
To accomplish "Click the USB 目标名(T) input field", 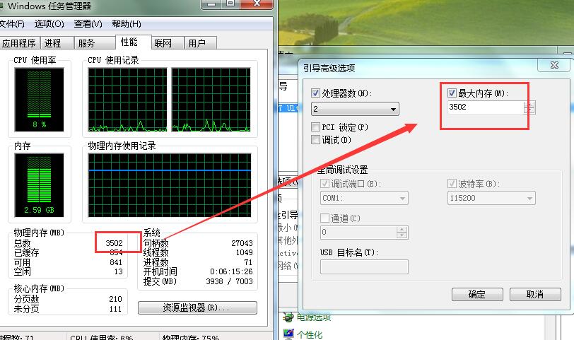I will click(x=364, y=266).
